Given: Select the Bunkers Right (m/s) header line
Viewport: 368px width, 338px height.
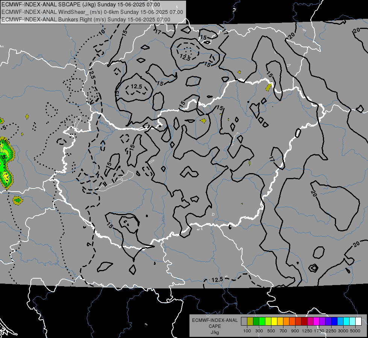Looking at the screenshot, I should [86, 20].
